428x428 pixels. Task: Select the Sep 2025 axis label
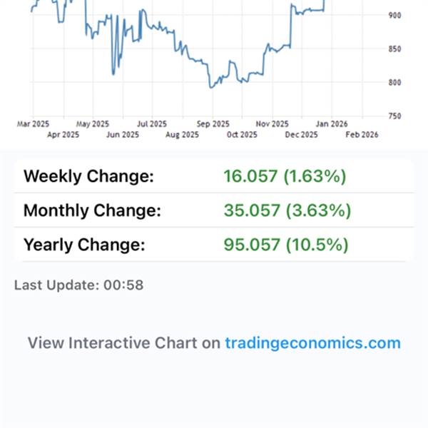[x=212, y=123]
